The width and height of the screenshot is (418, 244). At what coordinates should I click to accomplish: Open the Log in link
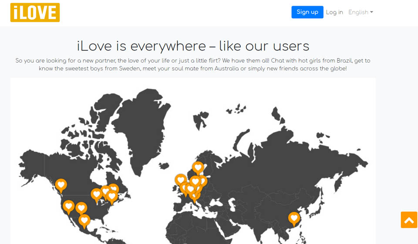coord(334,12)
